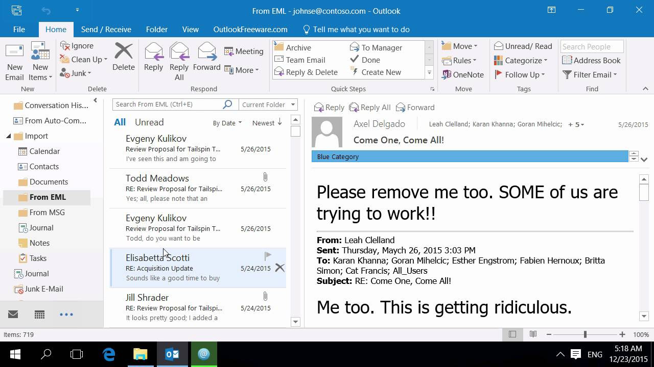Open Microsoft Edge from the taskbar
The image size is (654, 367).
[x=109, y=354]
